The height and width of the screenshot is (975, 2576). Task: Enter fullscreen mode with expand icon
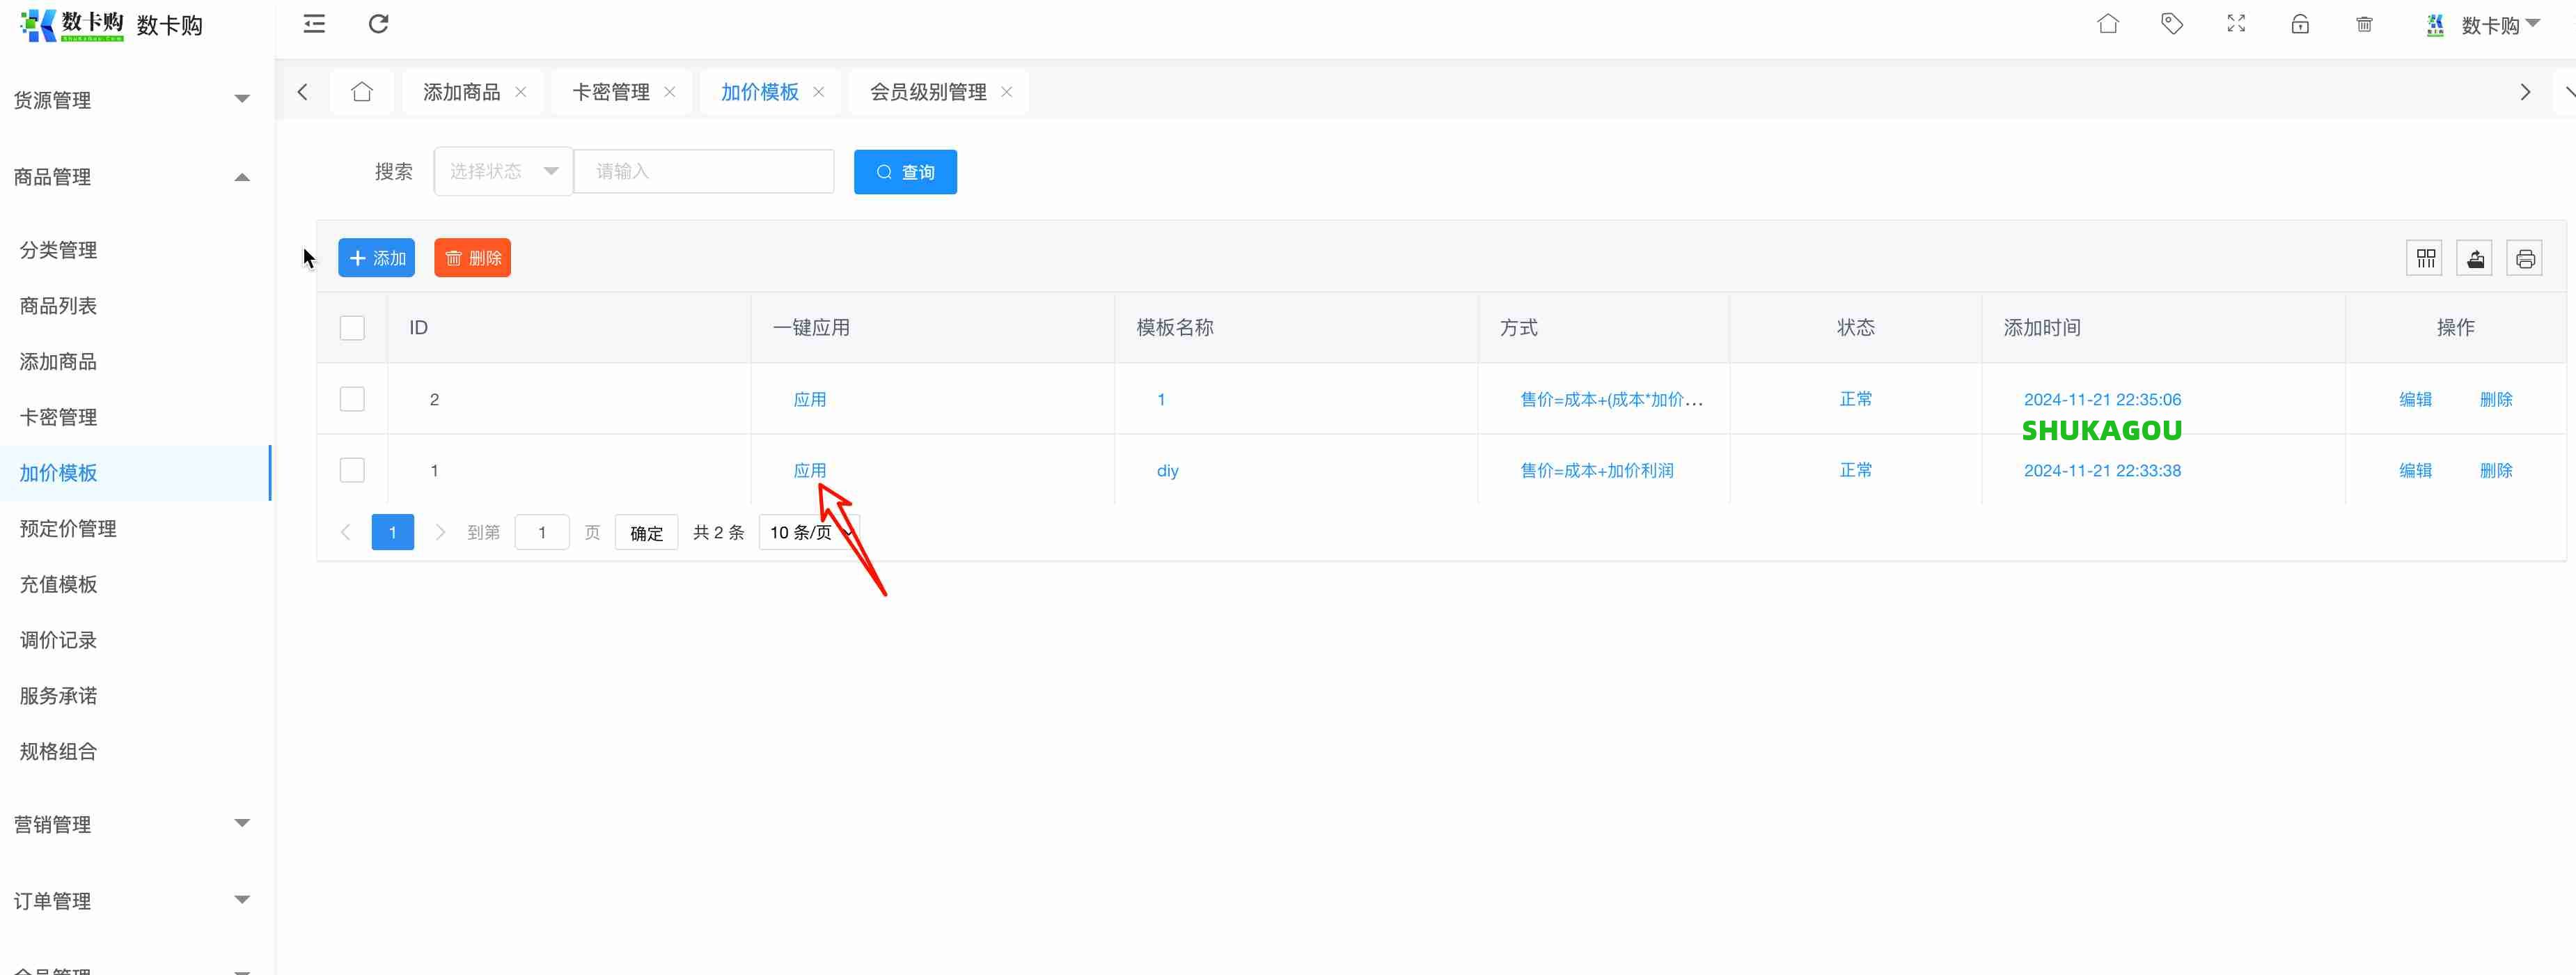click(2236, 23)
